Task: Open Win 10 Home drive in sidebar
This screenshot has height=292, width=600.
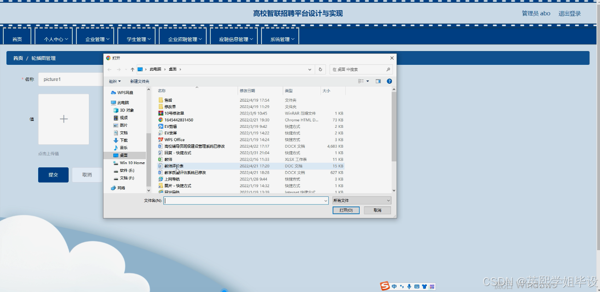Action: click(x=129, y=163)
